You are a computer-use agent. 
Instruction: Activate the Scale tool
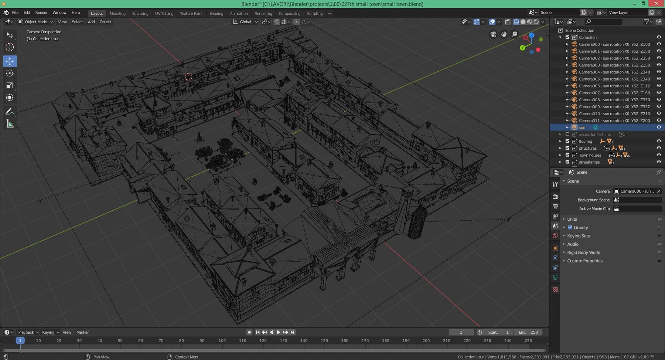10,85
